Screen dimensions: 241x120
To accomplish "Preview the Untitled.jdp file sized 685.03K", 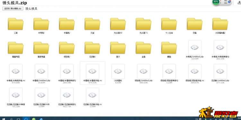I will tap(144, 71).
